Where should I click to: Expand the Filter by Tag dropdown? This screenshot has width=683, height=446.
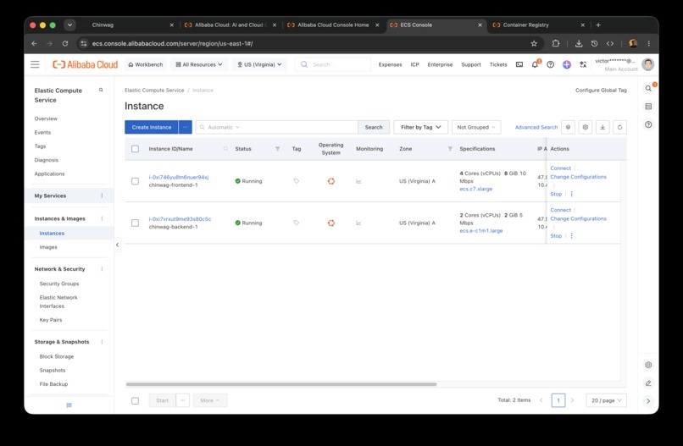420,127
